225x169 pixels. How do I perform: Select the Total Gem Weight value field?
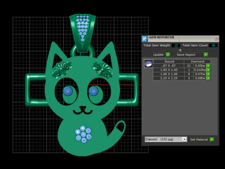pos(176,46)
